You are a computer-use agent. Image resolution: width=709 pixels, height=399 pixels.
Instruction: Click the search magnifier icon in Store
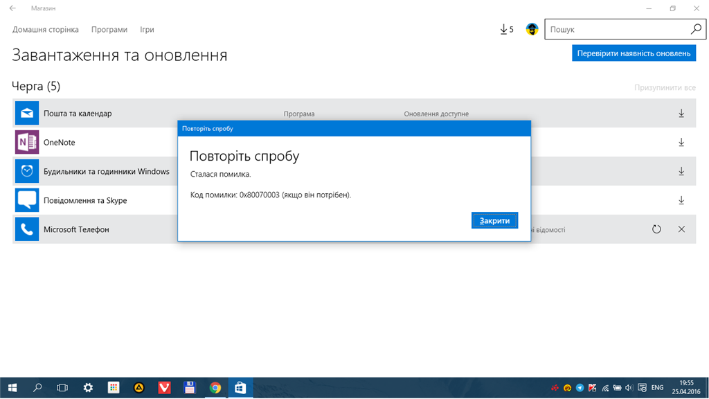tap(696, 29)
